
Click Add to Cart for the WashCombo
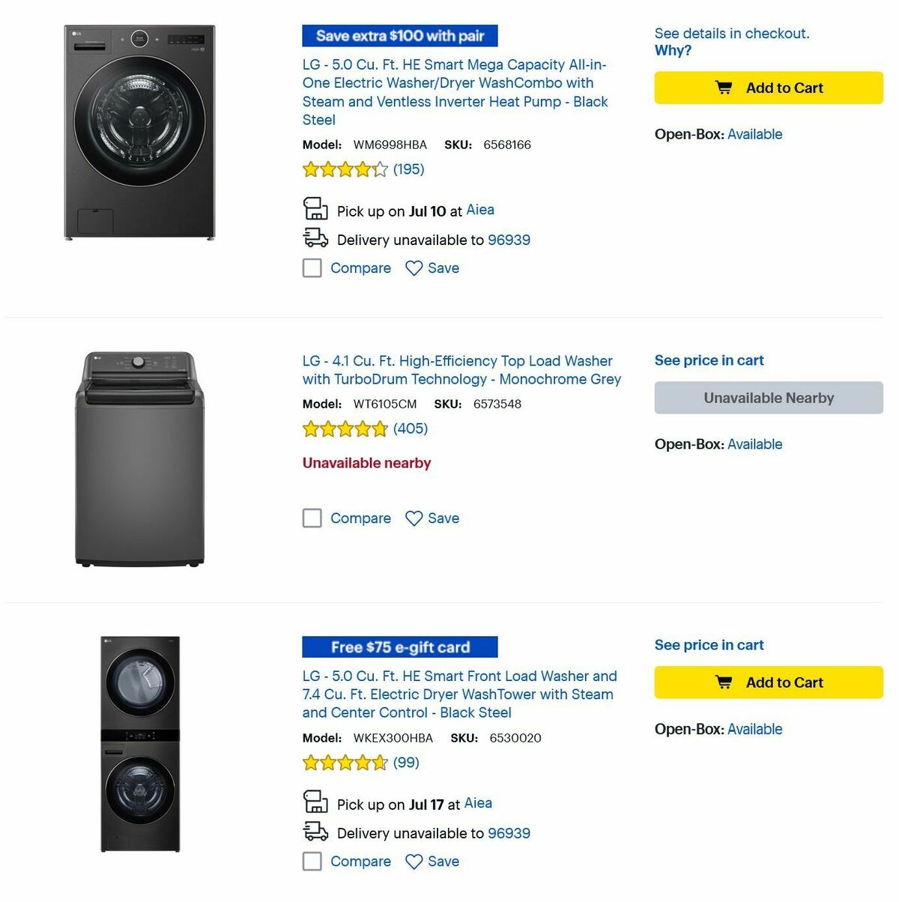[x=768, y=88]
